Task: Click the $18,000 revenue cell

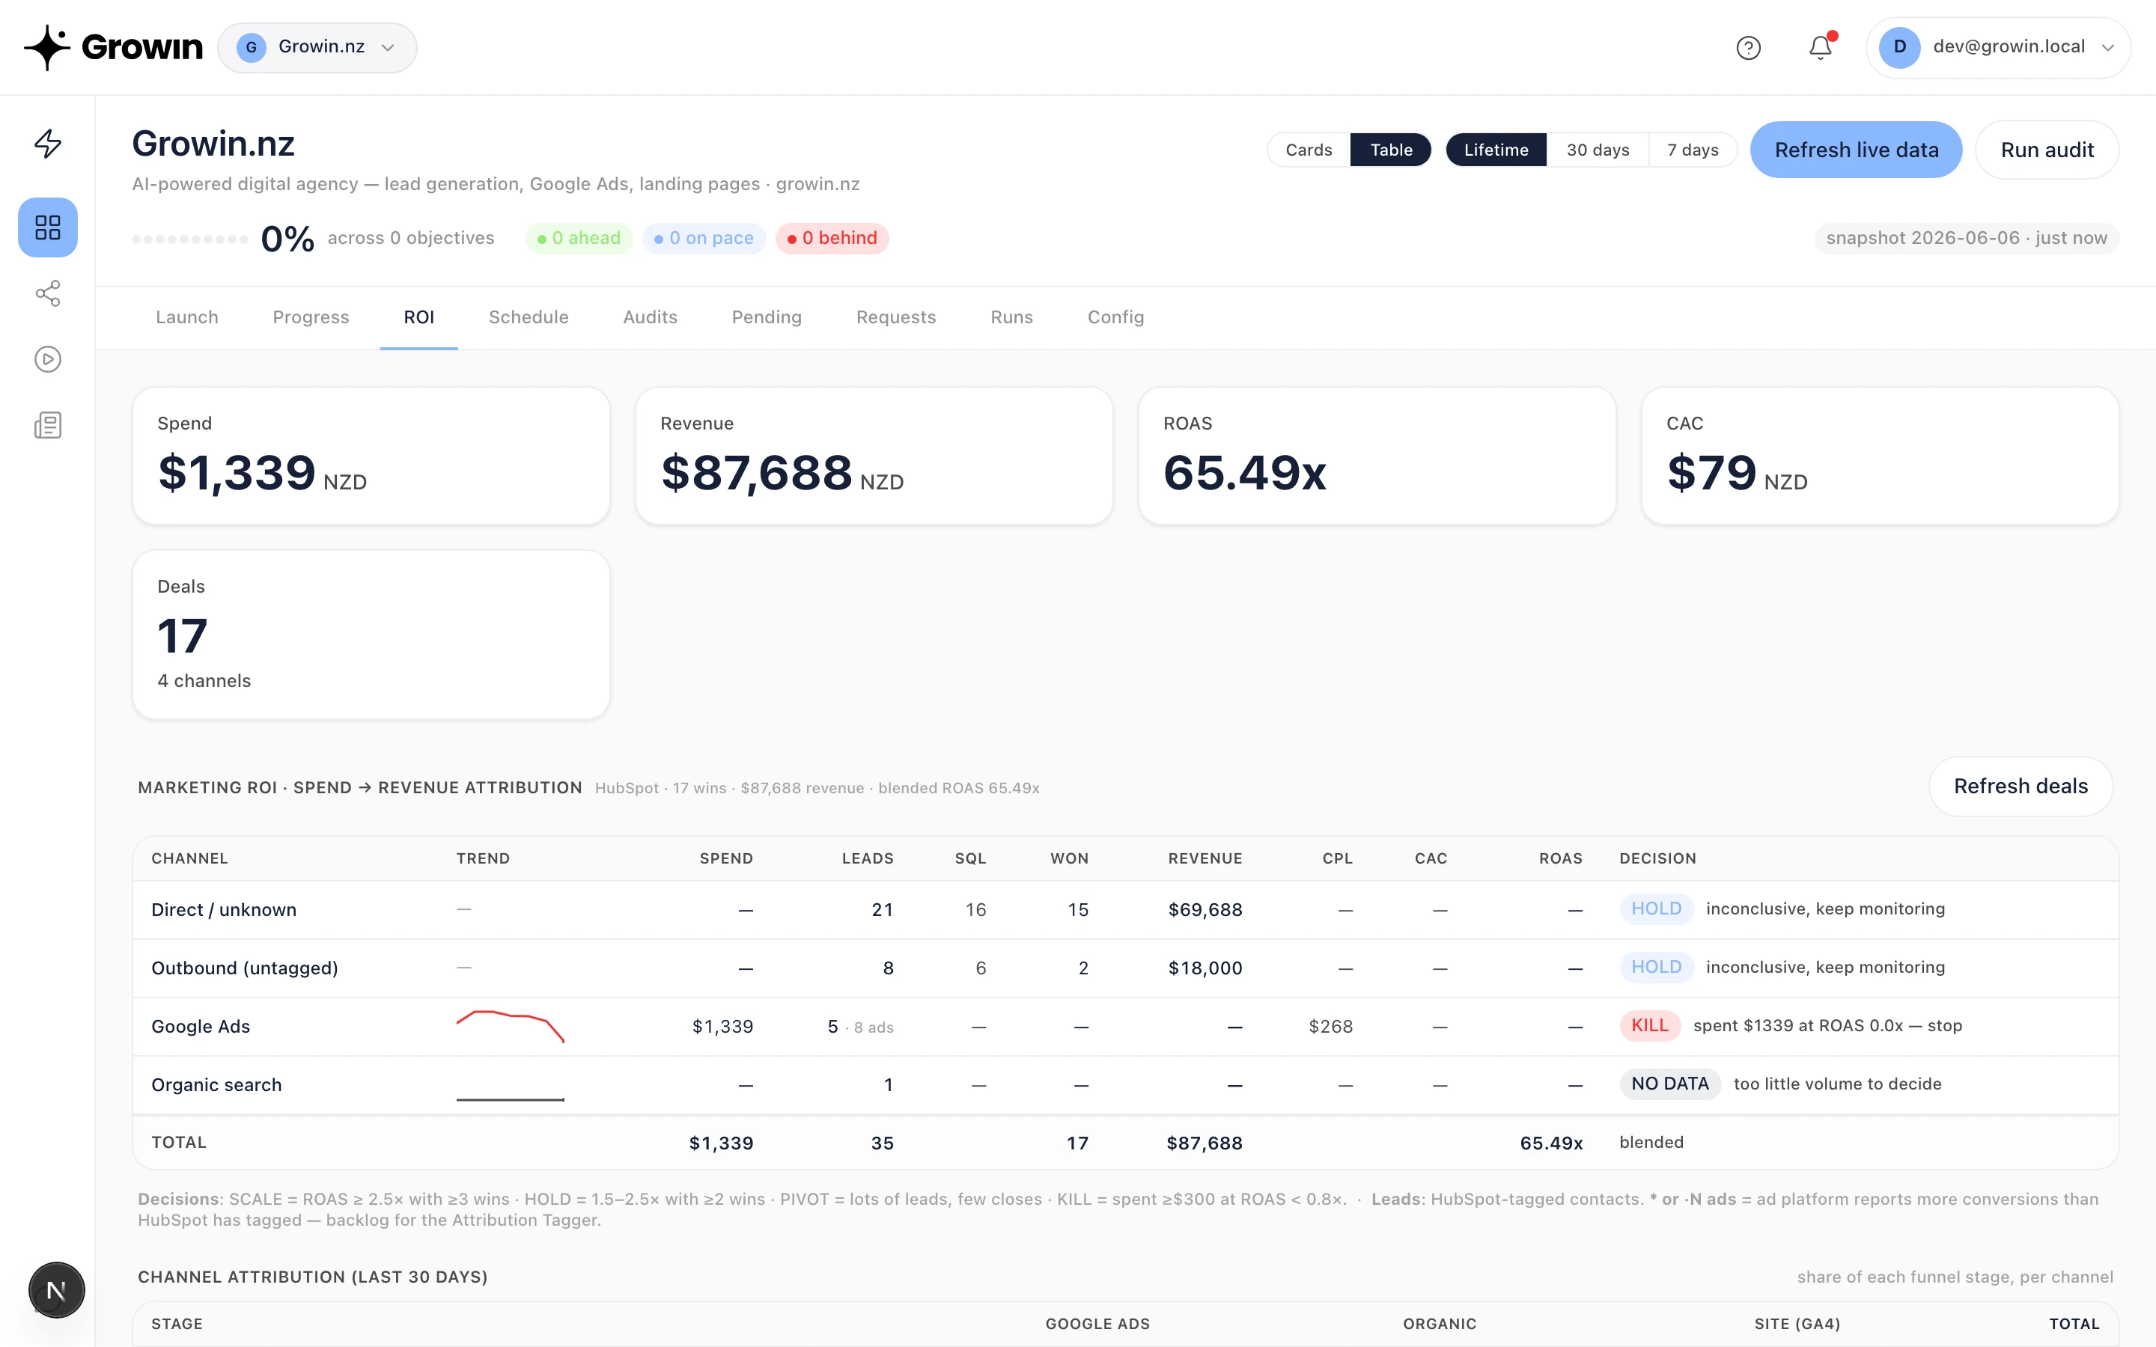Action: [x=1205, y=968]
